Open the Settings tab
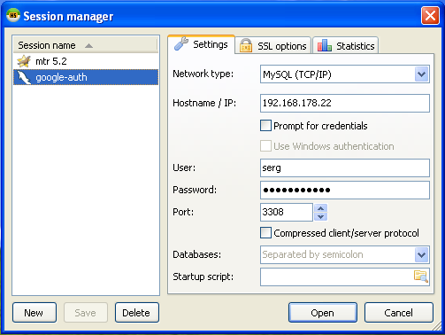Image resolution: width=445 pixels, height=335 pixels. [x=202, y=44]
